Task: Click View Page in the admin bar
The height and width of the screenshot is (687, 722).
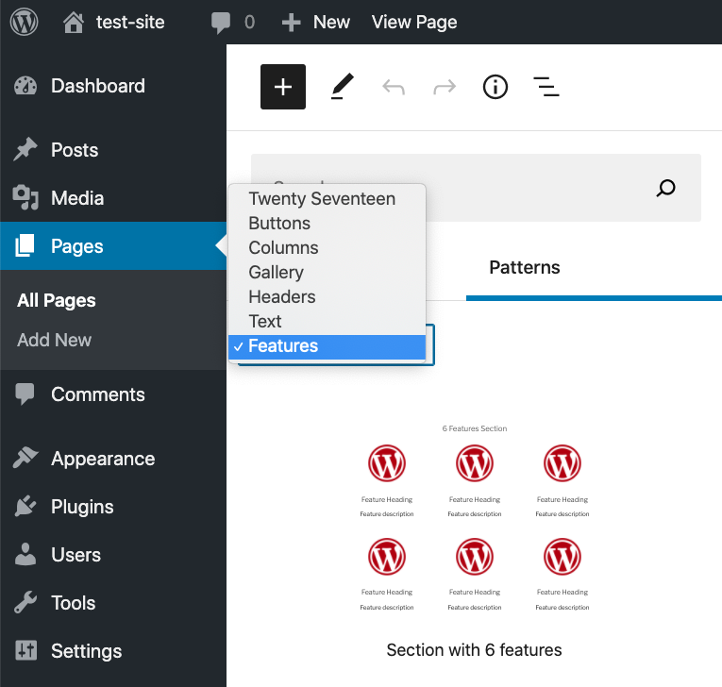Action: [414, 22]
